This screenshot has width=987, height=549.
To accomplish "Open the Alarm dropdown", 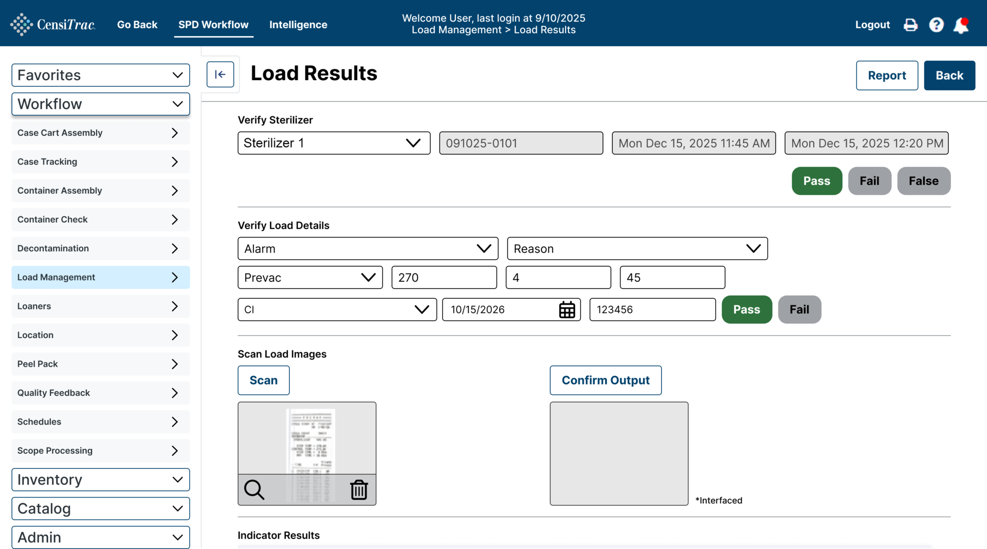I will (368, 248).
